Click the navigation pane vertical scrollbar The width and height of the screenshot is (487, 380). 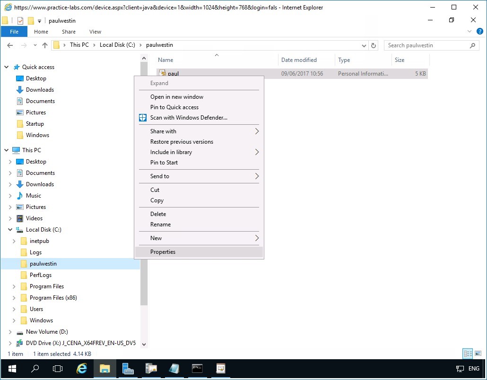(144, 189)
